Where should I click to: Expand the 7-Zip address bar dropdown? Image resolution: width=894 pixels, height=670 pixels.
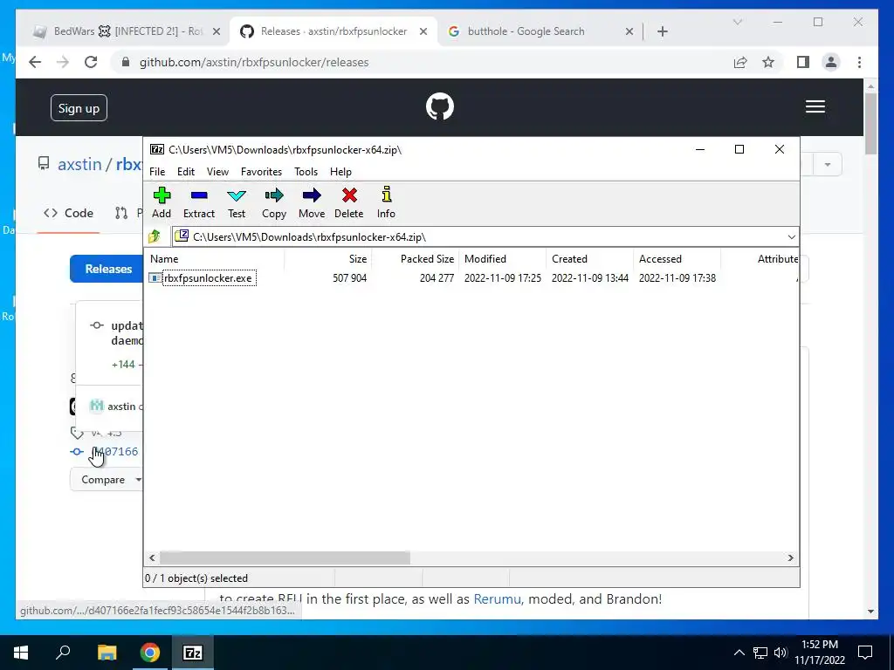tap(791, 237)
